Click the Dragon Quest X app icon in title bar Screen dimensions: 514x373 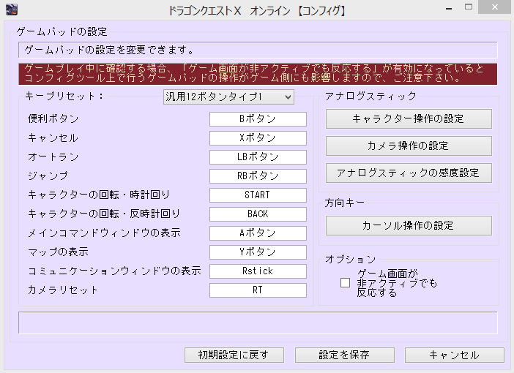point(12,10)
